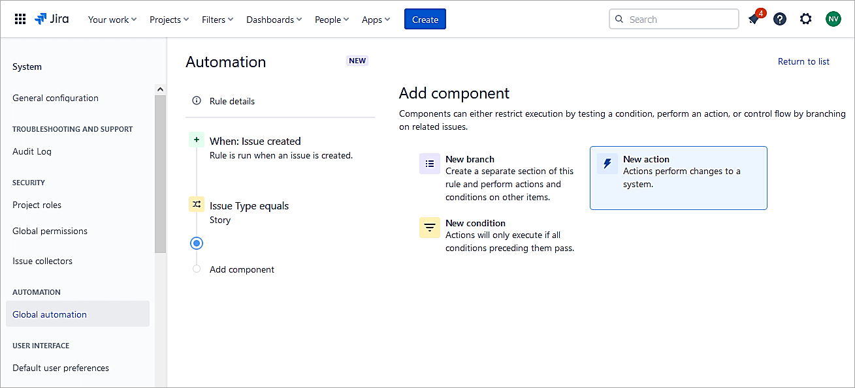Select the New branch list icon
855x388 pixels.
(430, 164)
